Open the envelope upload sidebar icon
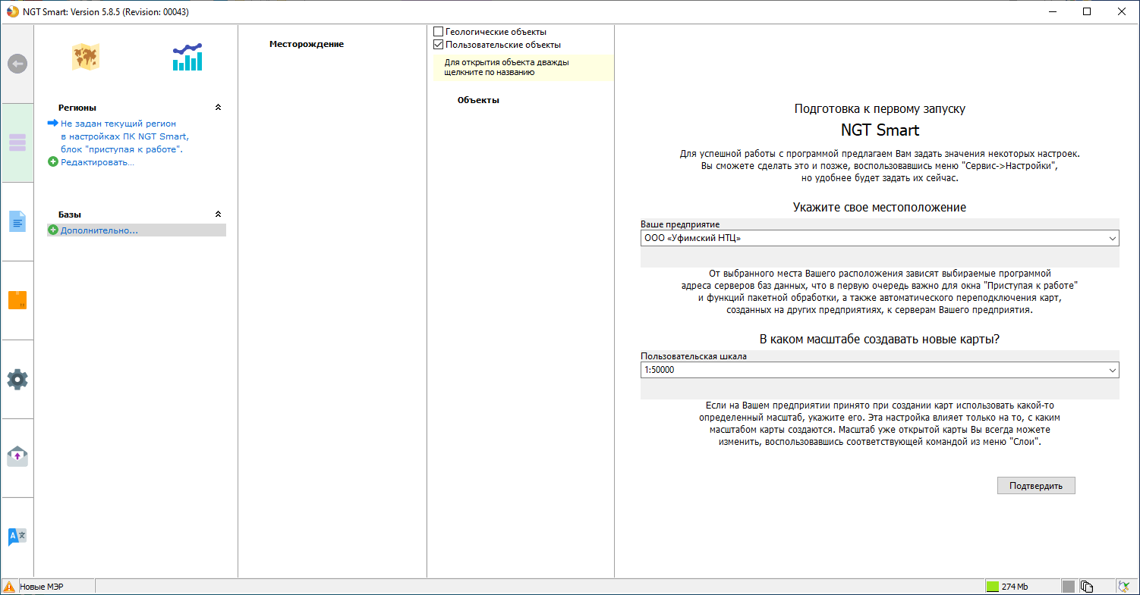Viewport: 1140px width, 595px height. [x=17, y=457]
